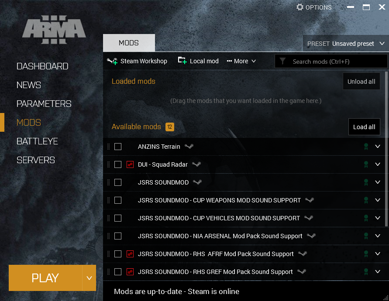389x301 pixels.
Task: Click the mod list vertical scrollbar
Action: tap(386, 149)
